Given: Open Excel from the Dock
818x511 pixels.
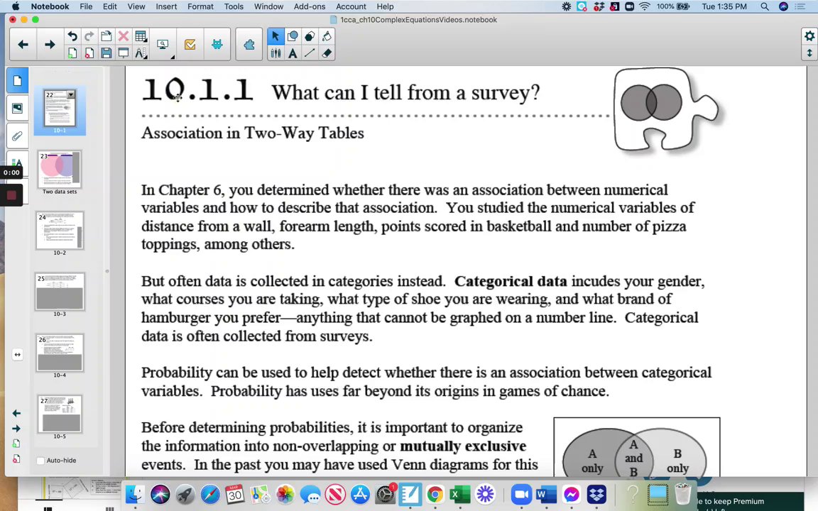Looking at the screenshot, I should [x=459, y=494].
